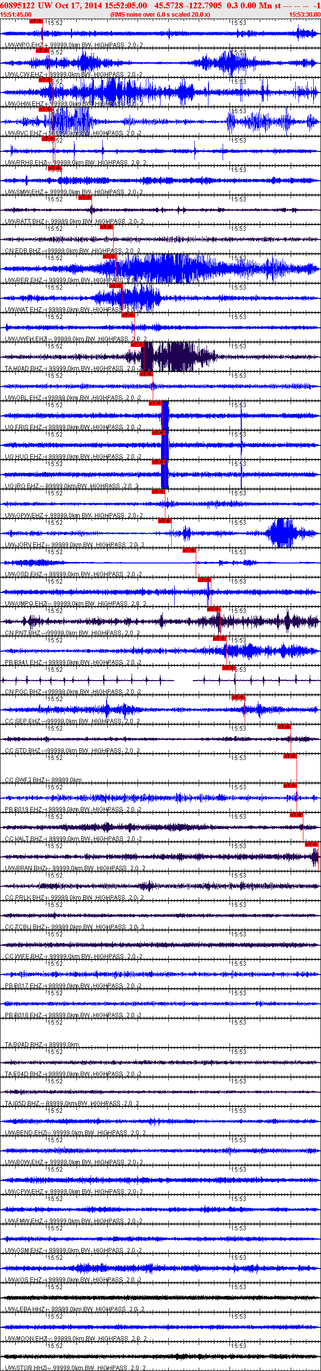
Task: Select the red pick flag above CN EDB trace
Action: coord(106,227)
